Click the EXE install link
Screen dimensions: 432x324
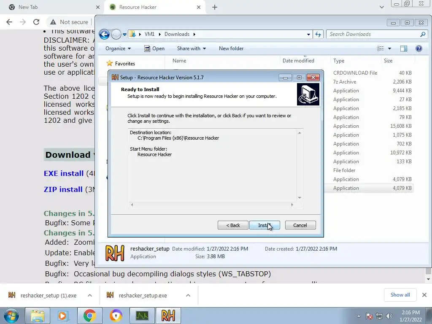point(64,173)
